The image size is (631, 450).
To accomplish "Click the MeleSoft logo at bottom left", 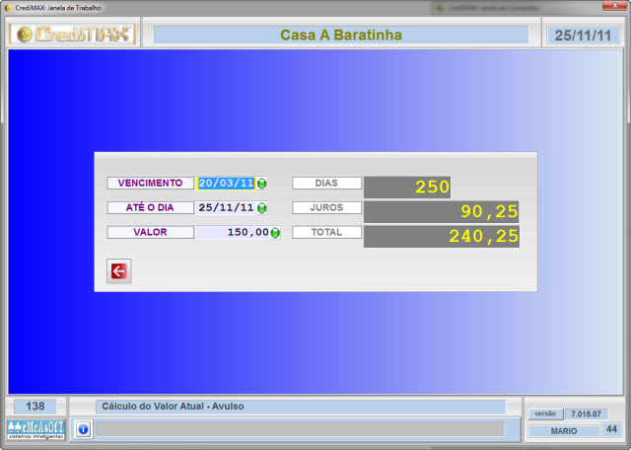I will (x=35, y=428).
